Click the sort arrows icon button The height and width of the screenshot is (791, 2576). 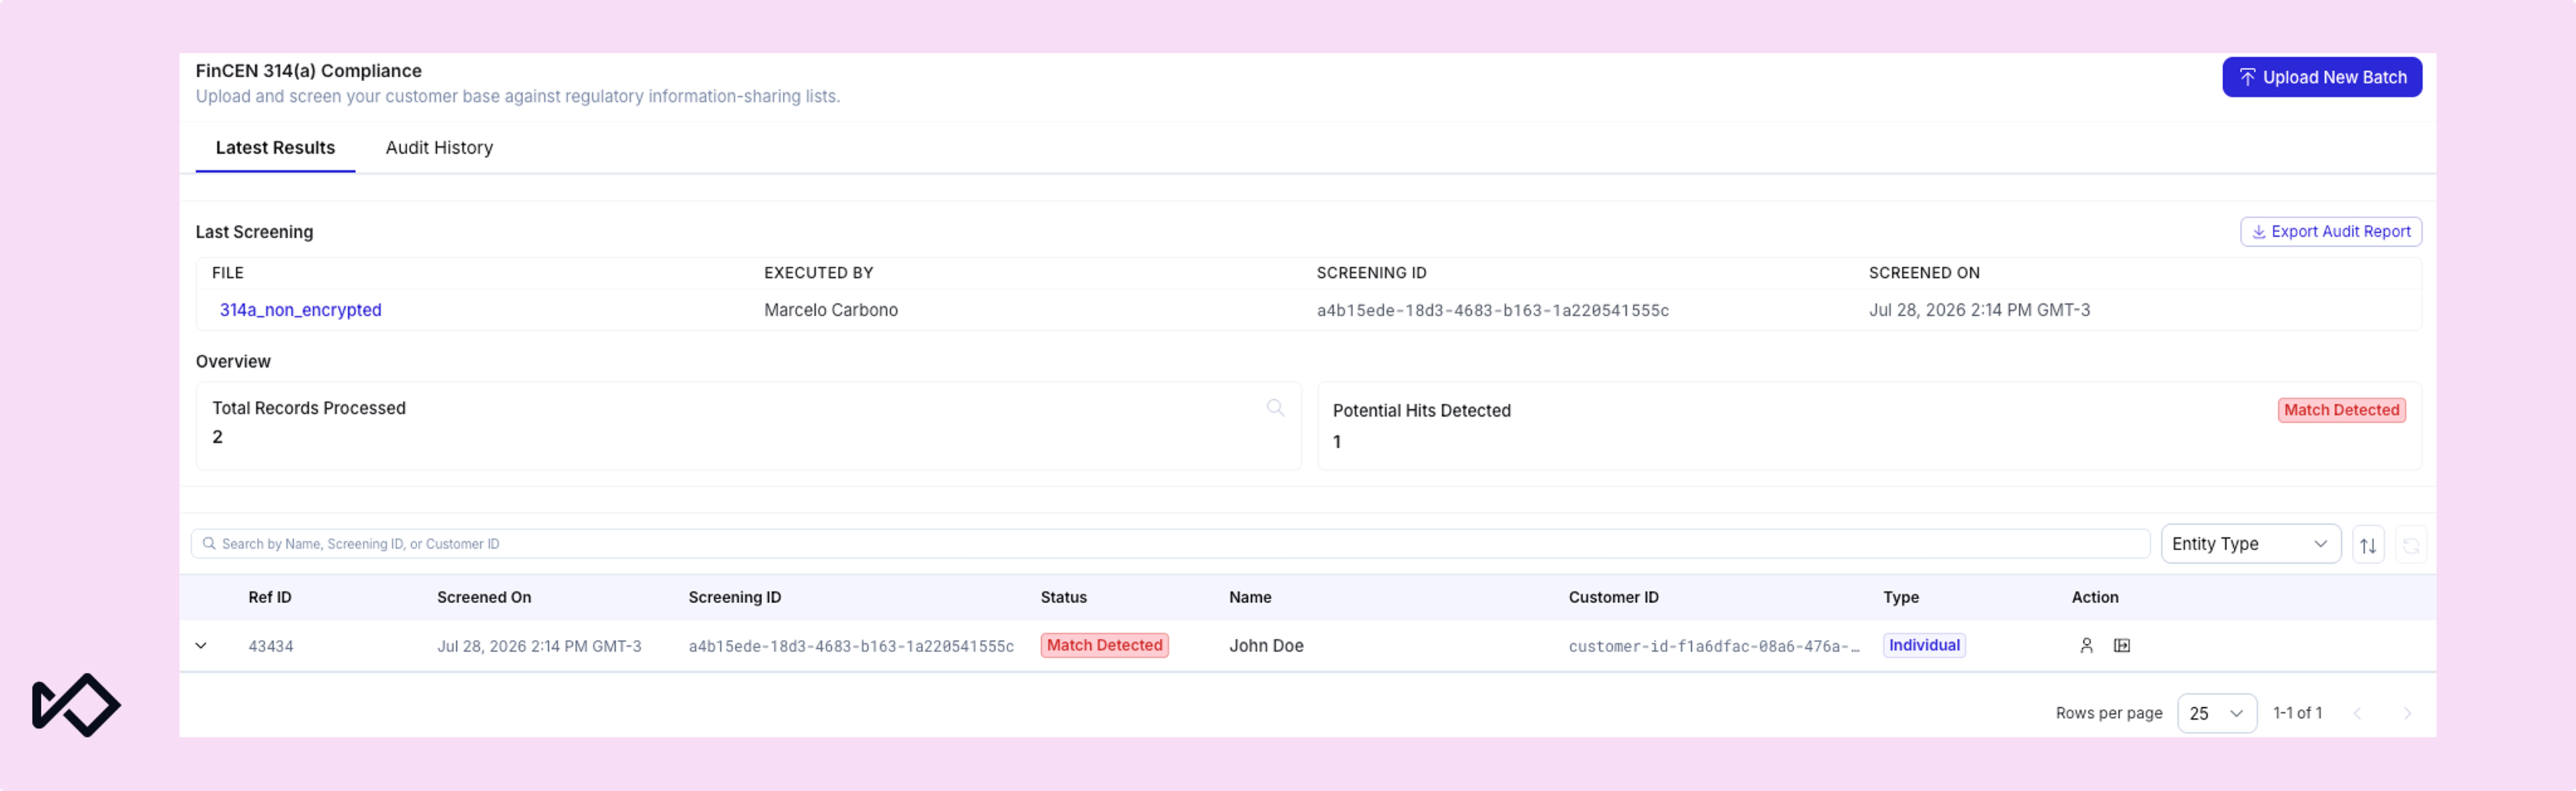(x=2368, y=545)
